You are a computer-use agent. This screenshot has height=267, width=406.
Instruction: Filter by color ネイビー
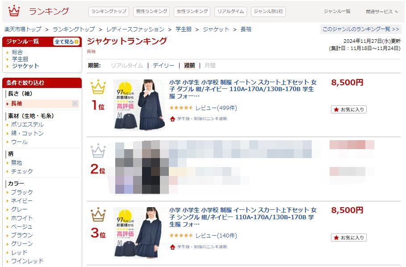point(22,201)
